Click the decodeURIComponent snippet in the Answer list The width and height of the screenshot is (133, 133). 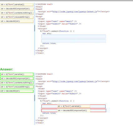pos(17,79)
